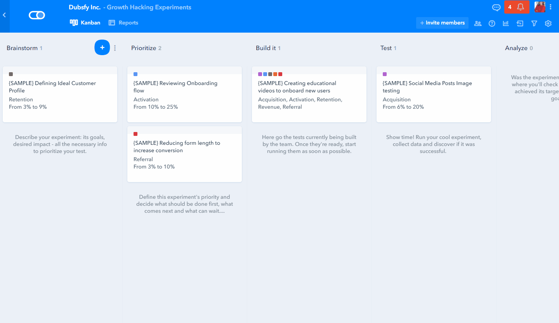The width and height of the screenshot is (559, 323).
Task: Click the user profile avatar
Action: coord(540,7)
